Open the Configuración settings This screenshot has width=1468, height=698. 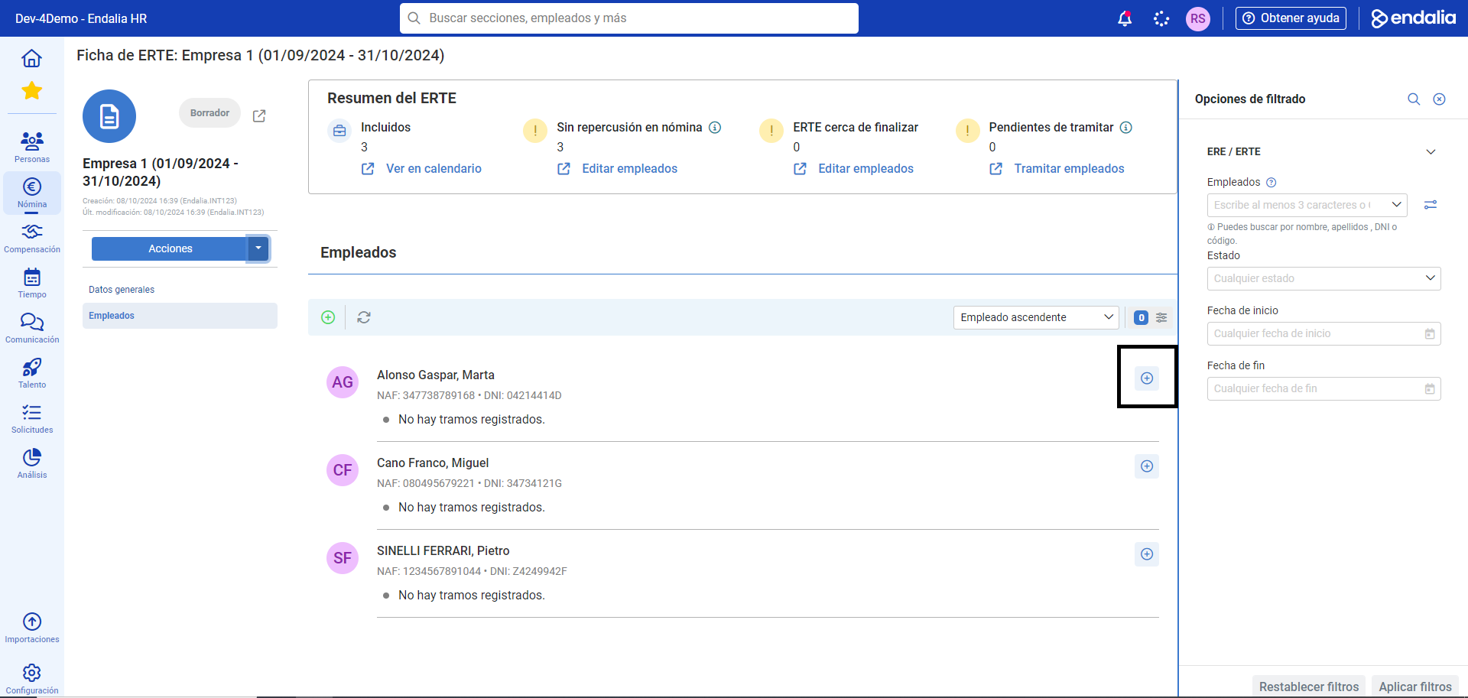[x=32, y=679]
